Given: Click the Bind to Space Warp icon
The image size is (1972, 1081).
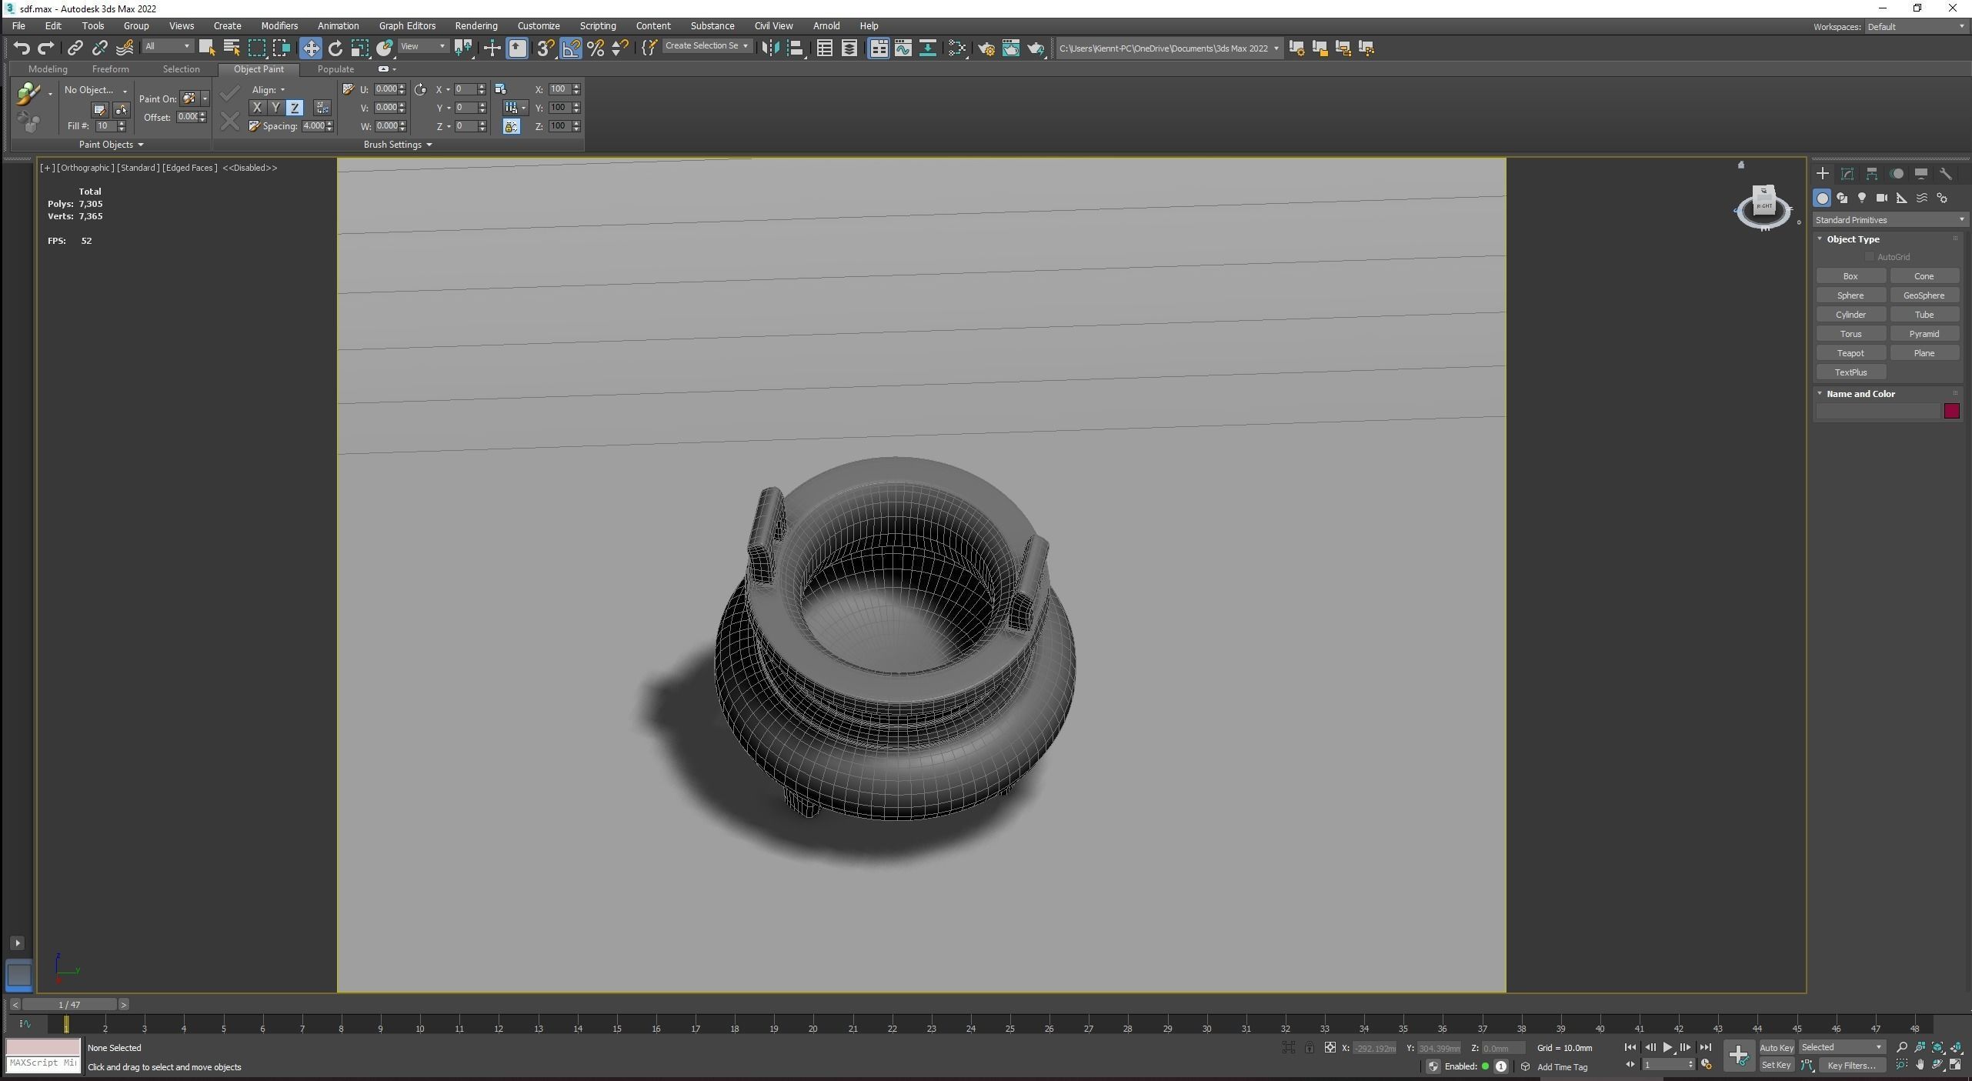Looking at the screenshot, I should (x=124, y=48).
